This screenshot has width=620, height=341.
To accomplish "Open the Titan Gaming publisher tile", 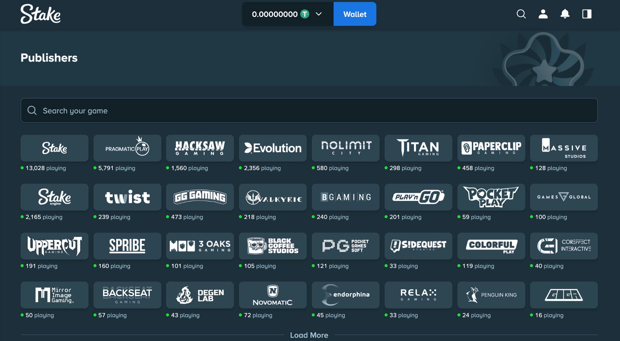I will [419, 148].
